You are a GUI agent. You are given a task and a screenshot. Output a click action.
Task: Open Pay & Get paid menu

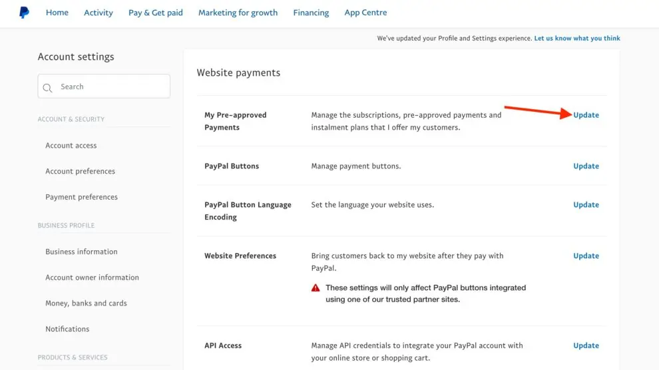click(156, 13)
